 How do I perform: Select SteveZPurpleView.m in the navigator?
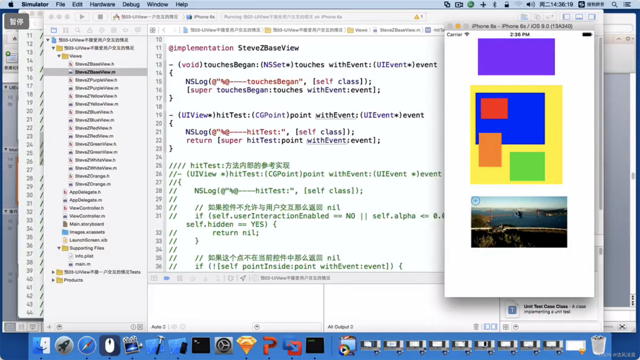(95, 88)
